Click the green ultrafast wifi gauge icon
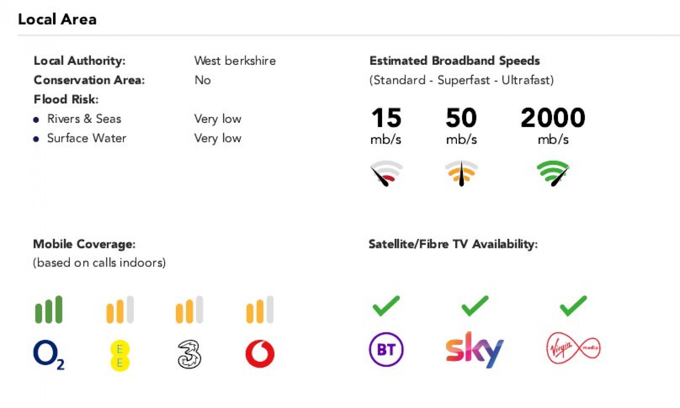 pyautogui.click(x=553, y=173)
